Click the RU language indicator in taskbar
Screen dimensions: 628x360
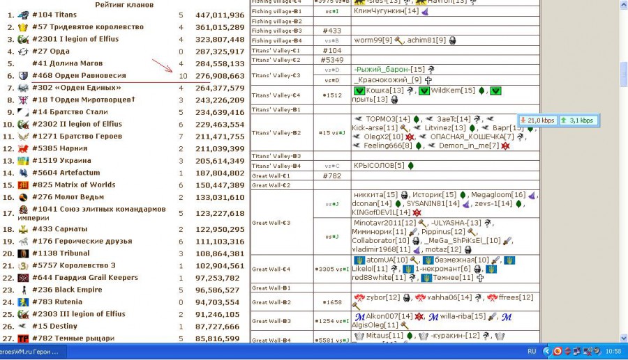click(x=532, y=351)
